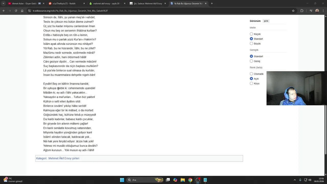Select Küçük text size
Screen dimensions: 327x184
tap(251, 34)
